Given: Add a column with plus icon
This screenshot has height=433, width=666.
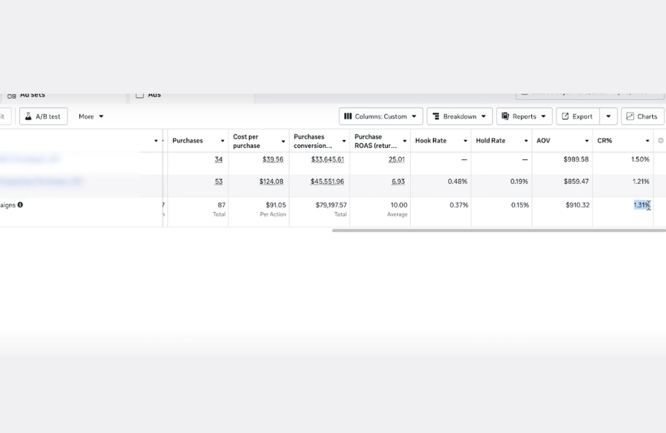Looking at the screenshot, I should pyautogui.click(x=661, y=141).
